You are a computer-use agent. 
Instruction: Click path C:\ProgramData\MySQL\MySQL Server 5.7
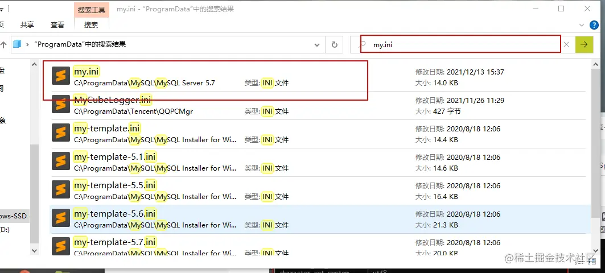pos(145,83)
